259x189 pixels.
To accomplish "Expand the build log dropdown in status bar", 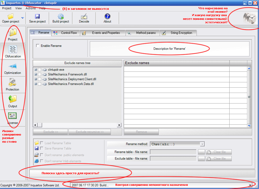I will (249, 185).
